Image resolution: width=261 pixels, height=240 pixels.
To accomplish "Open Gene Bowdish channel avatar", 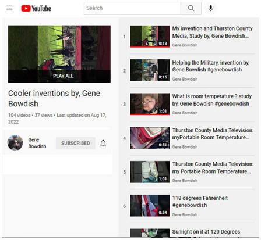I will [15, 142].
